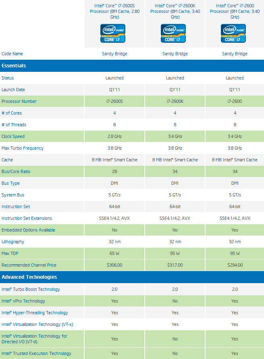Click the i7-2600S processor number cell
This screenshot has height=359, width=264.
(114, 101)
